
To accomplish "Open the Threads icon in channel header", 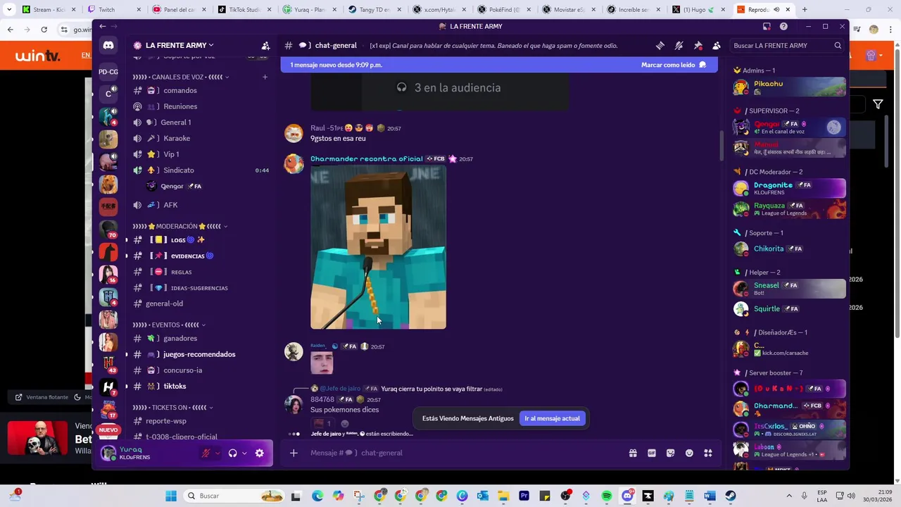I will click(660, 46).
